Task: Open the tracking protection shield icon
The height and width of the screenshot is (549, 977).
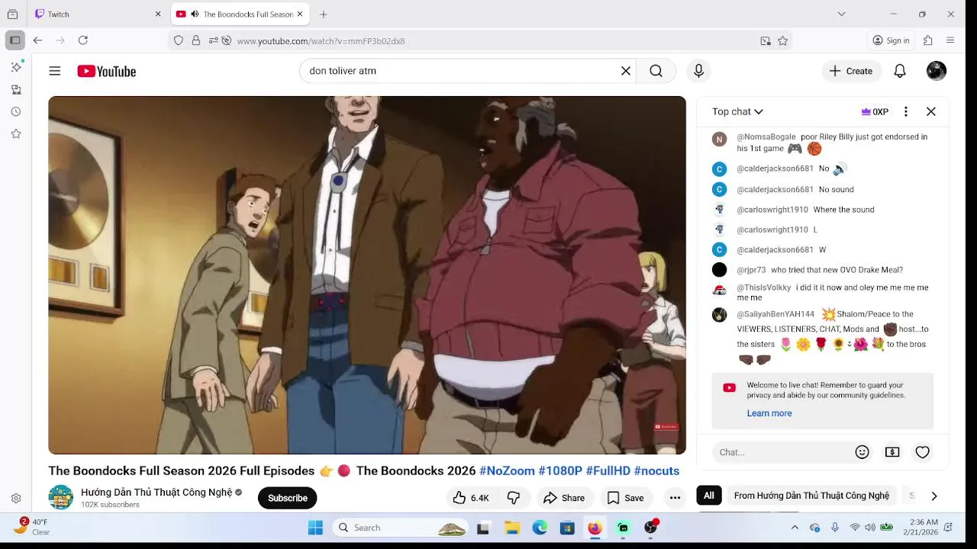Action: tap(179, 41)
